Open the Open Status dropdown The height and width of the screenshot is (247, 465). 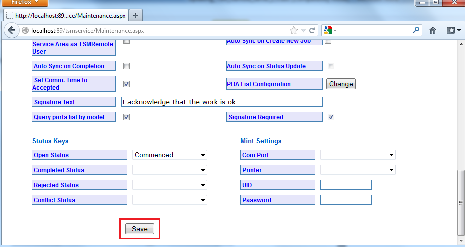170,155
